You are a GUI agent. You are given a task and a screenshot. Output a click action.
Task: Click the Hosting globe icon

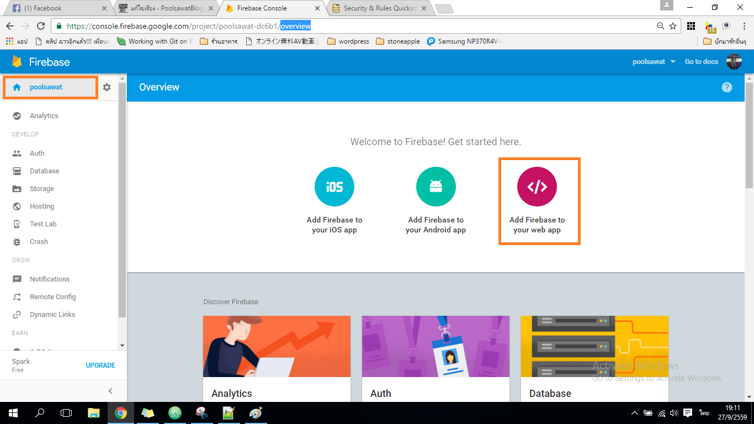click(17, 206)
